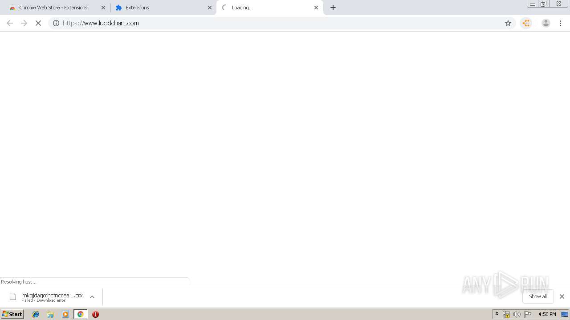The width and height of the screenshot is (570, 320).
Task: Expand options for failed crx download
Action: 92,297
